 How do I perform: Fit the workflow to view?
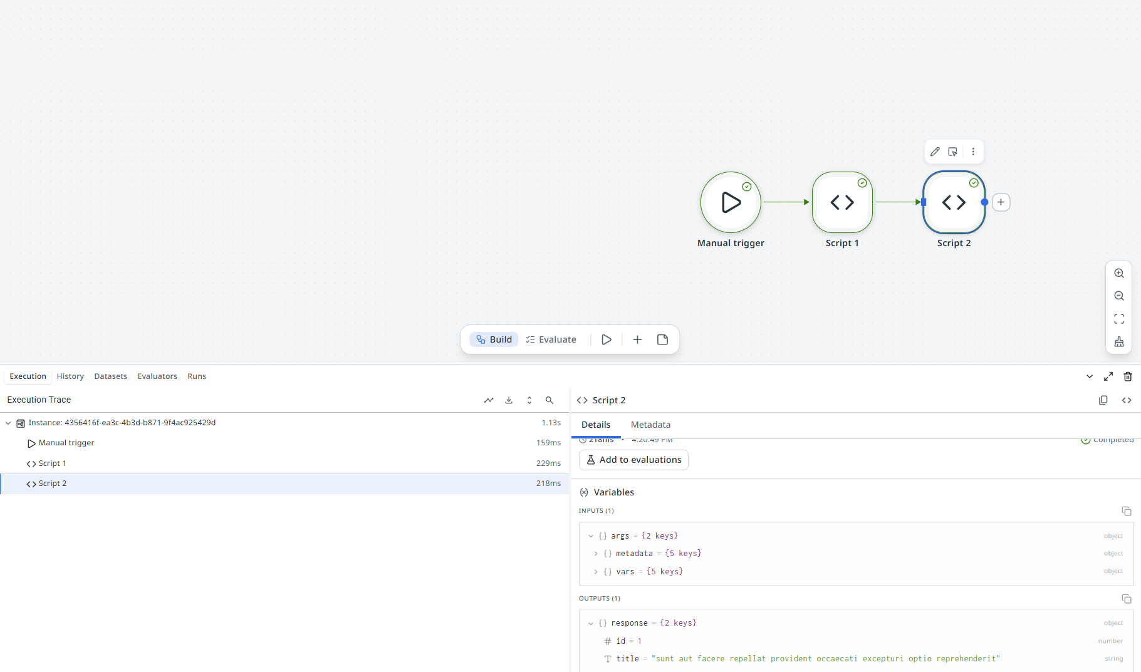[x=1119, y=319]
